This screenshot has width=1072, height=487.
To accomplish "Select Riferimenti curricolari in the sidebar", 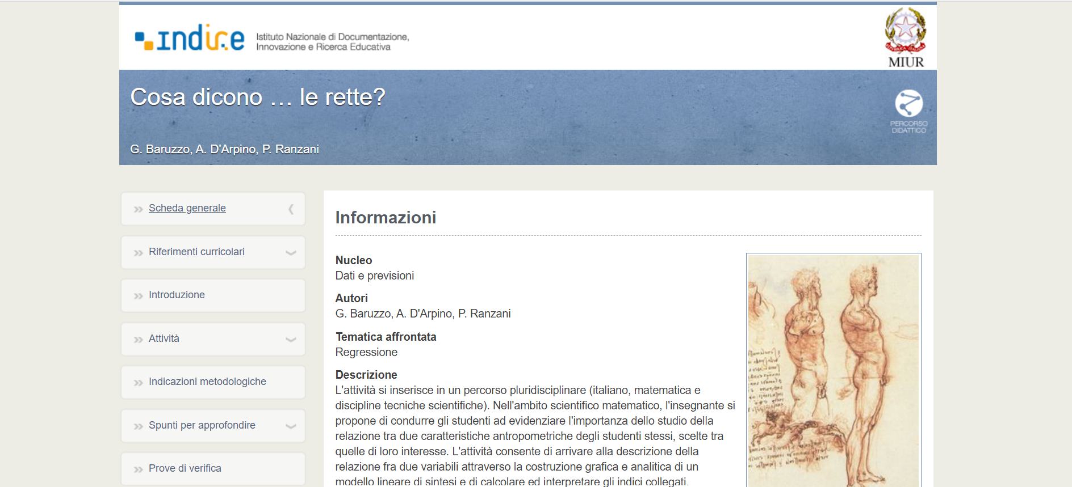I will (196, 252).
